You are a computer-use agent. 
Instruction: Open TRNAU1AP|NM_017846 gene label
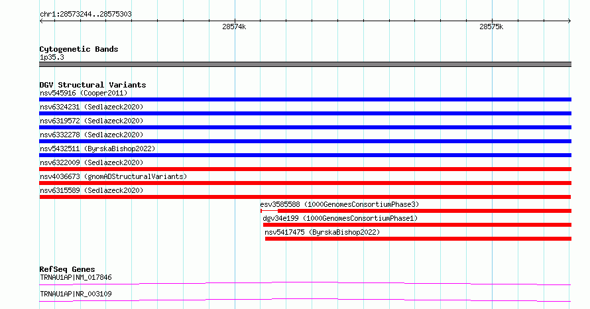[x=76, y=277]
